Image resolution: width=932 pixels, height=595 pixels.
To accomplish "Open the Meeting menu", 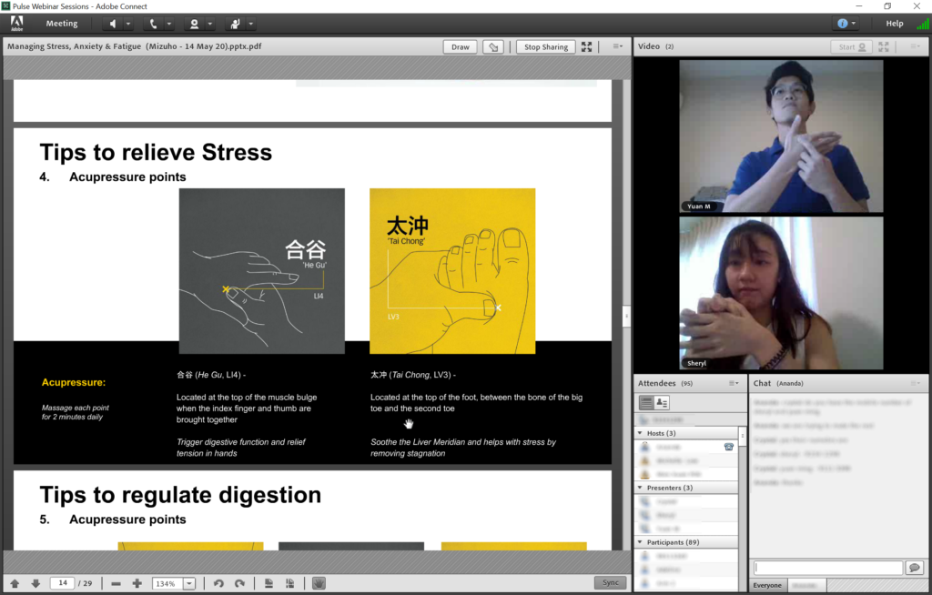I will pos(61,23).
